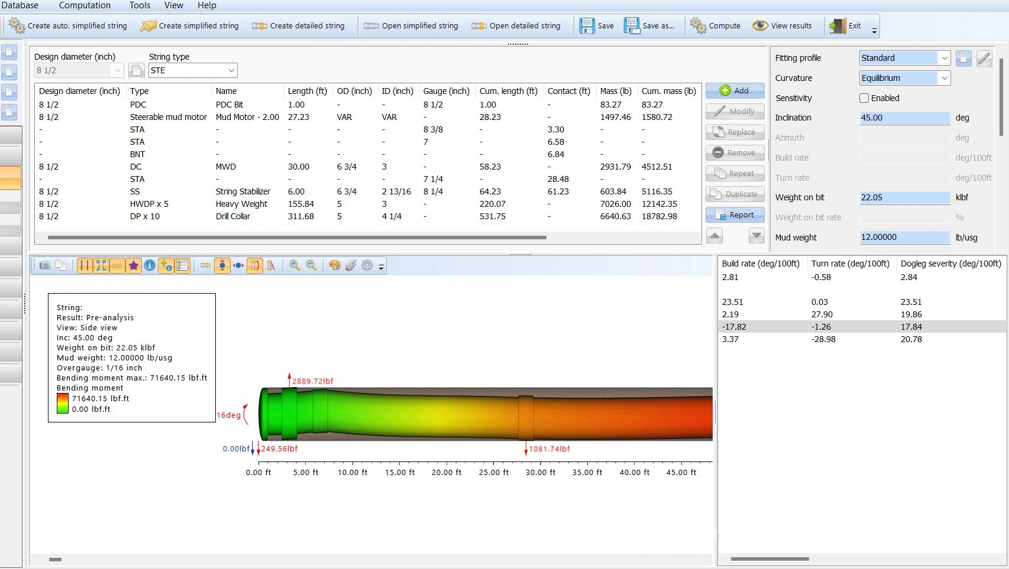Image resolution: width=1009 pixels, height=569 pixels.
Task: Zoom in with the plus magnifier
Action: (x=295, y=265)
